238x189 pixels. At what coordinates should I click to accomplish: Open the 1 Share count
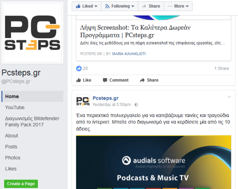pyautogui.click(x=222, y=69)
